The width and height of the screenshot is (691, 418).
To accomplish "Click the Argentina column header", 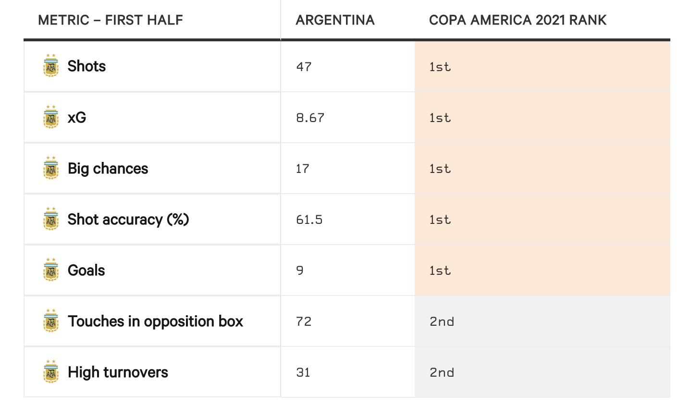I will 335,20.
